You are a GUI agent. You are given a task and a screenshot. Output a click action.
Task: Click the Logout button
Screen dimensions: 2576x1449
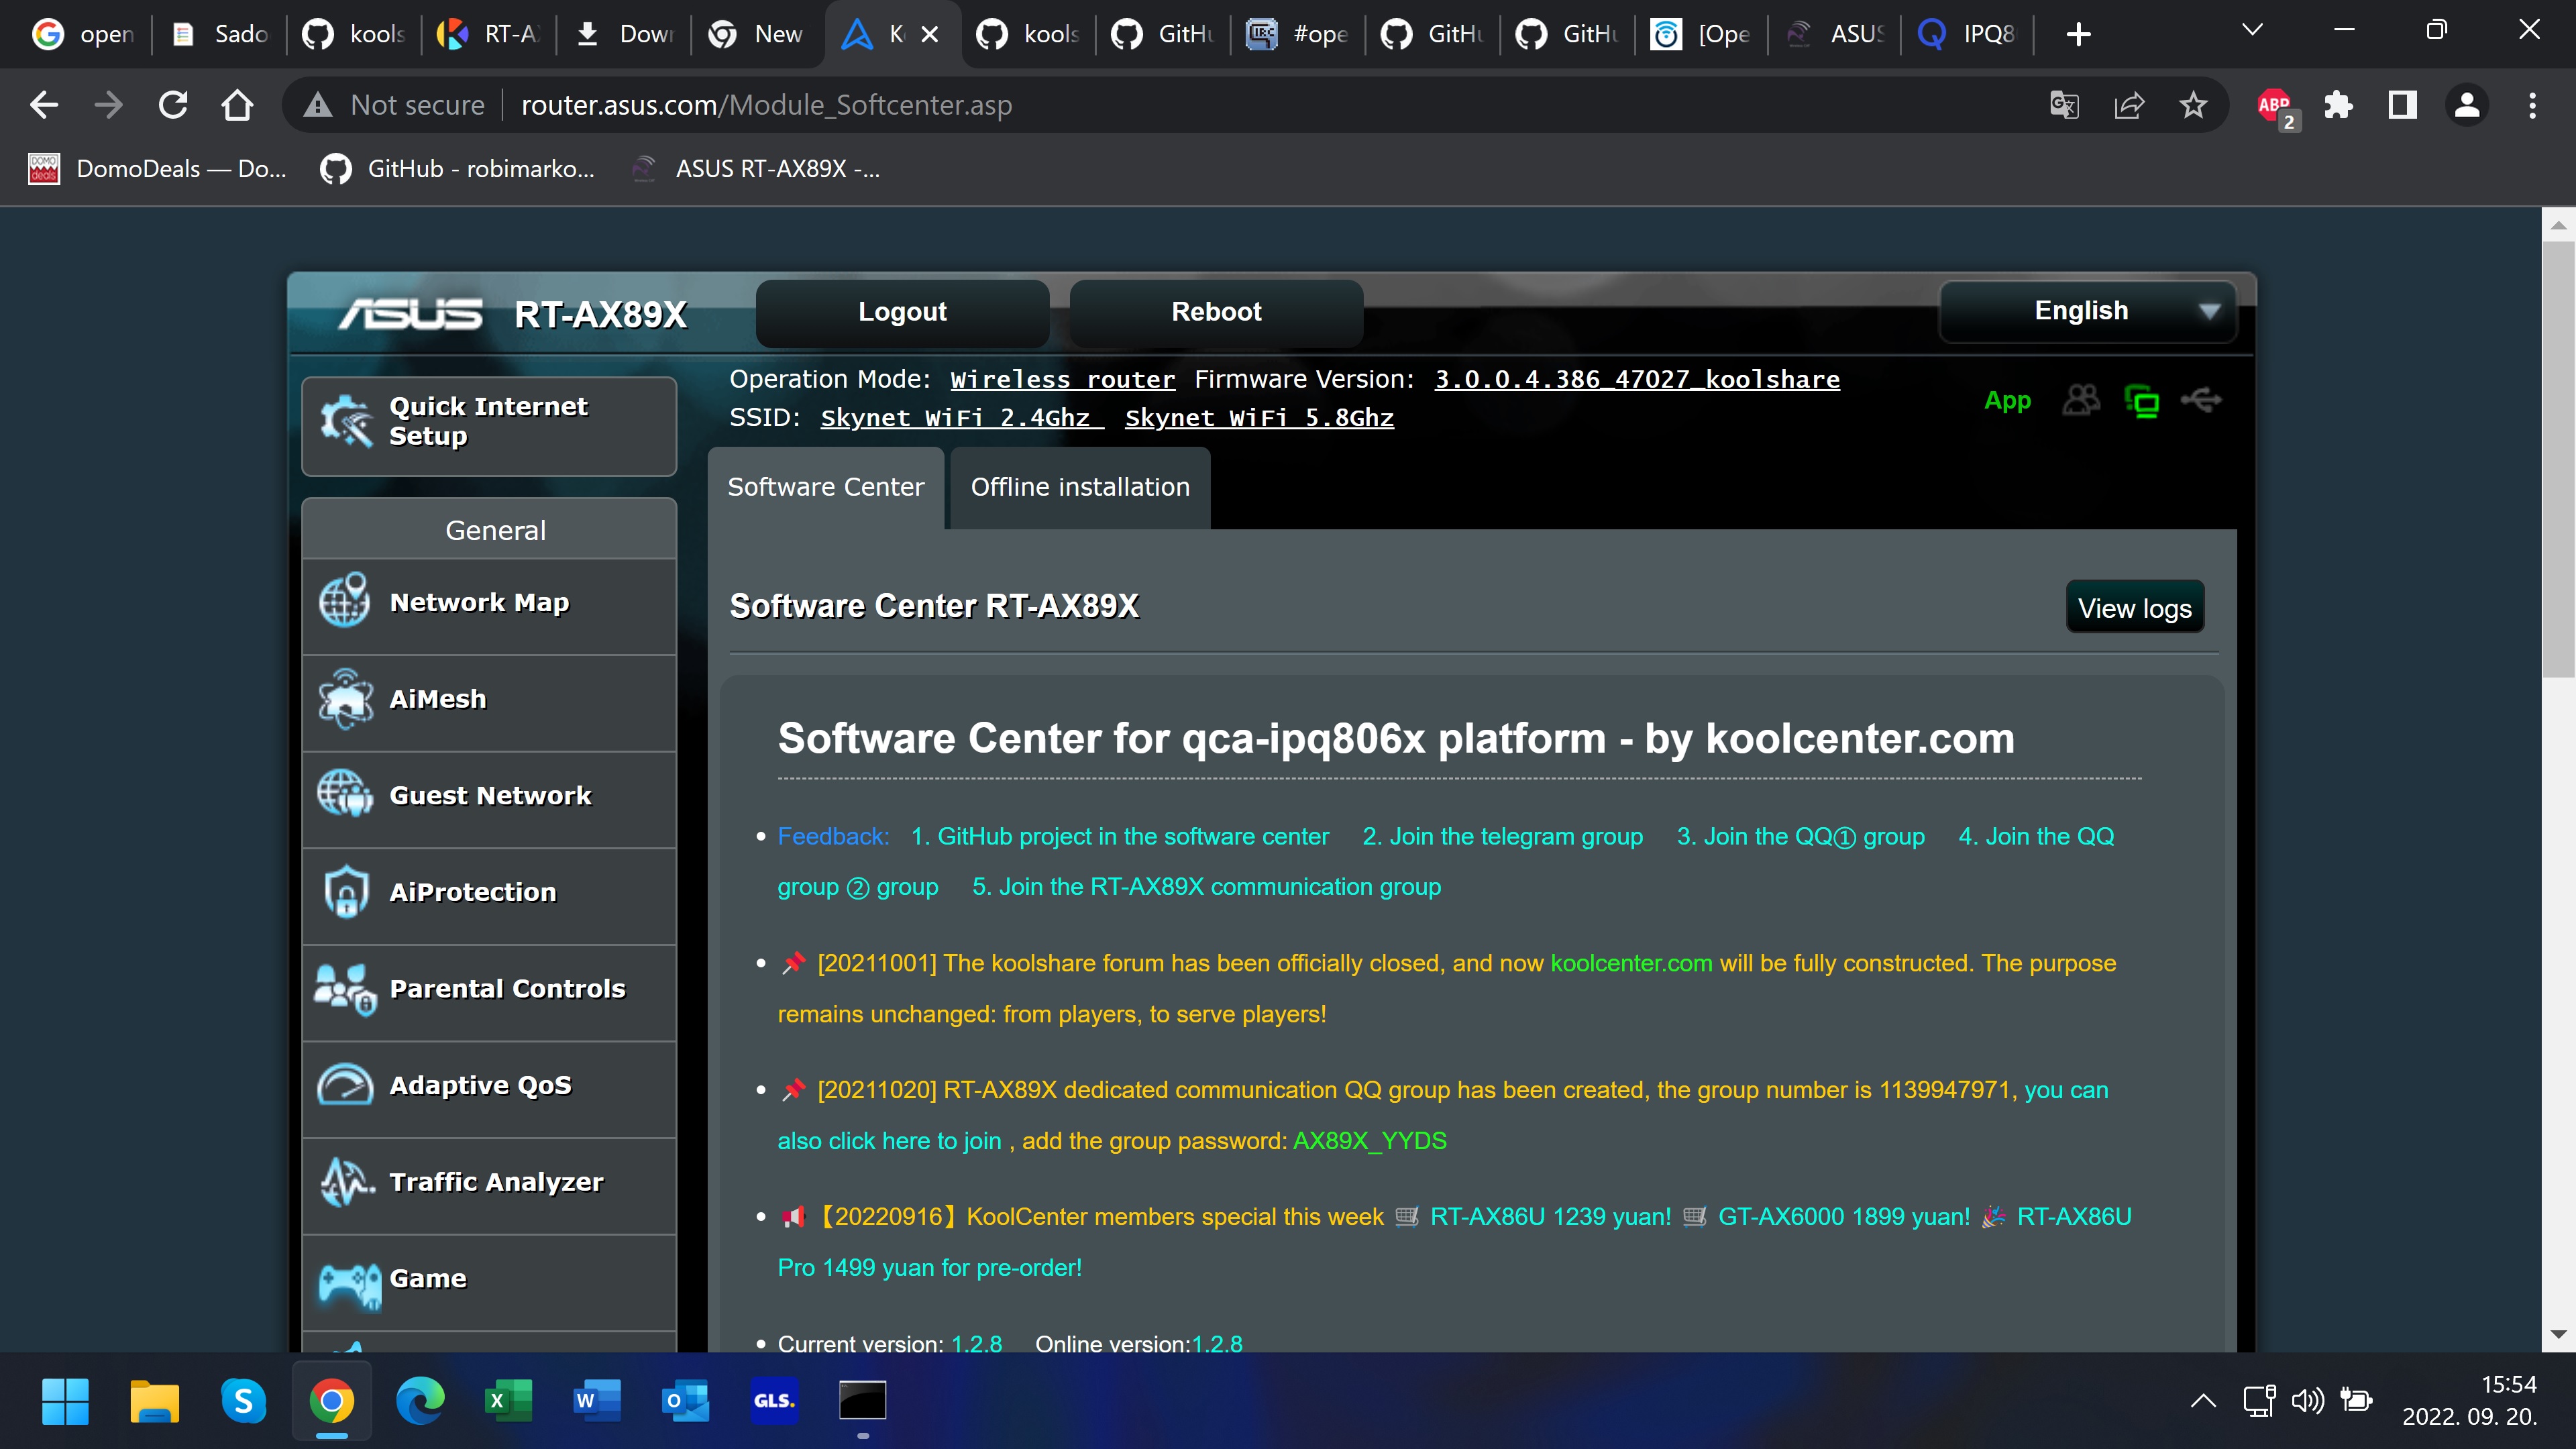point(902,312)
